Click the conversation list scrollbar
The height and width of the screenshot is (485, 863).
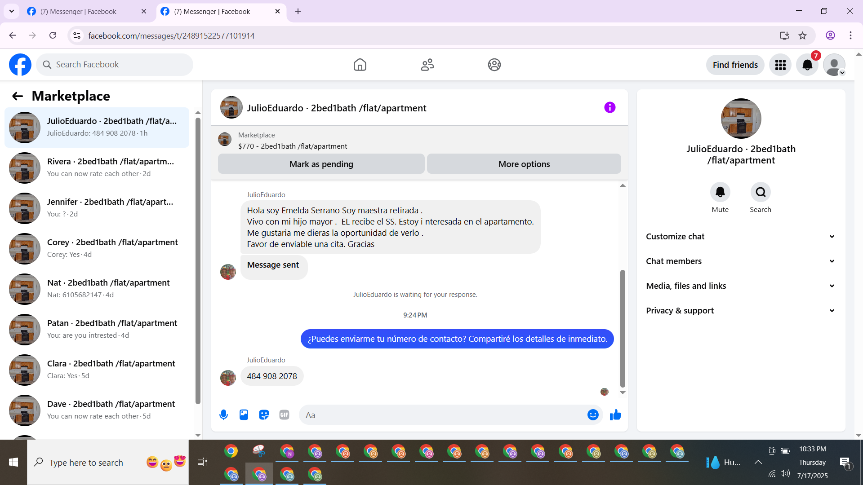(198, 260)
